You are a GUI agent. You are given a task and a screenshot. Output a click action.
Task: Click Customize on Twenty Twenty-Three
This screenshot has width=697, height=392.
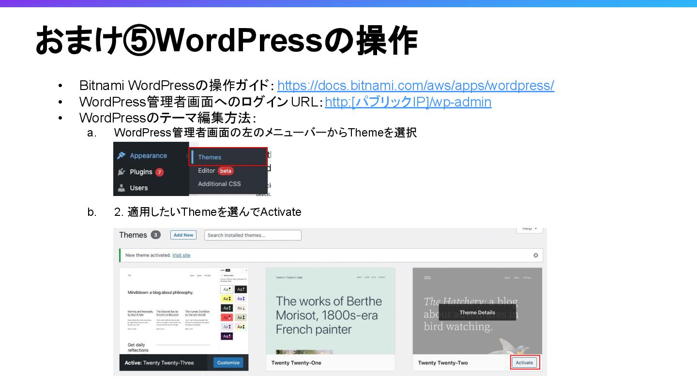point(228,362)
